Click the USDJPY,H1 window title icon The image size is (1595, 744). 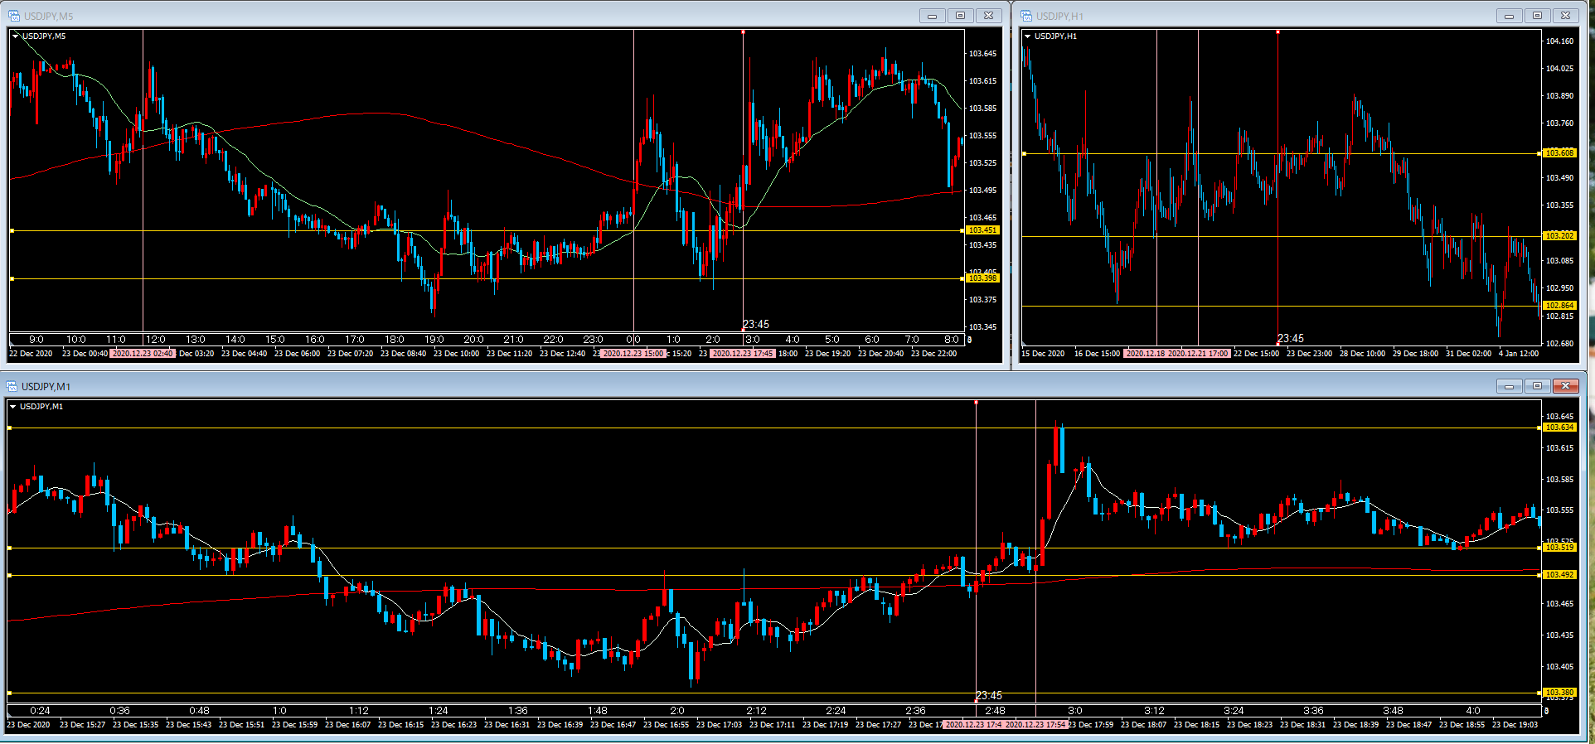[1026, 16]
